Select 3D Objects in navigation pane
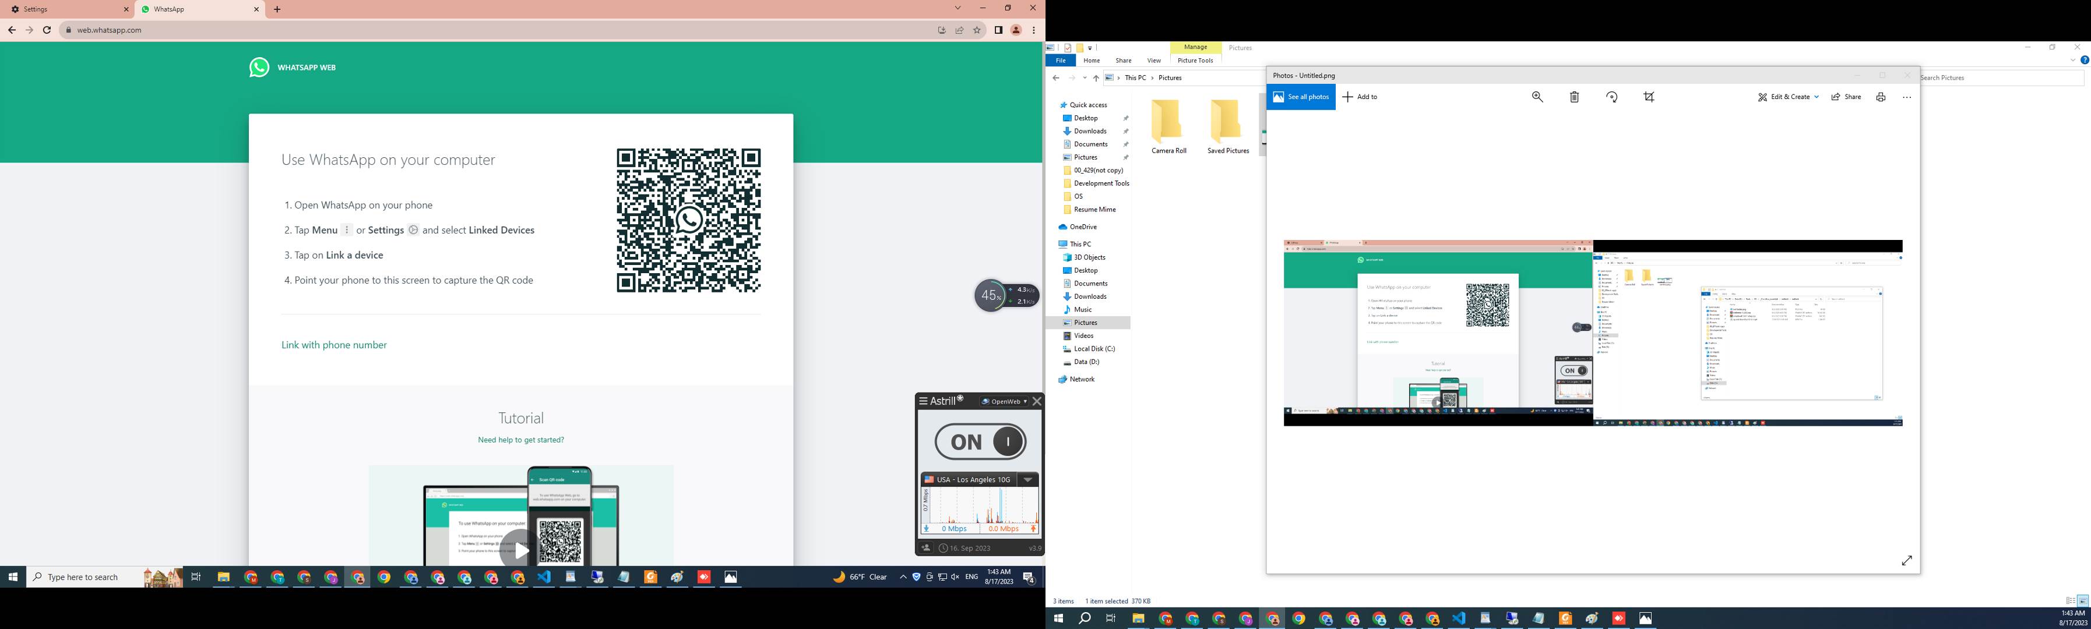Viewport: 2091px width, 629px height. (x=1089, y=257)
